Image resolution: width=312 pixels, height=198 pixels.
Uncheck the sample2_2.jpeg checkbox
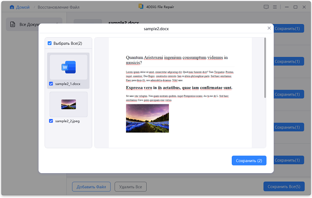[x=51, y=121]
